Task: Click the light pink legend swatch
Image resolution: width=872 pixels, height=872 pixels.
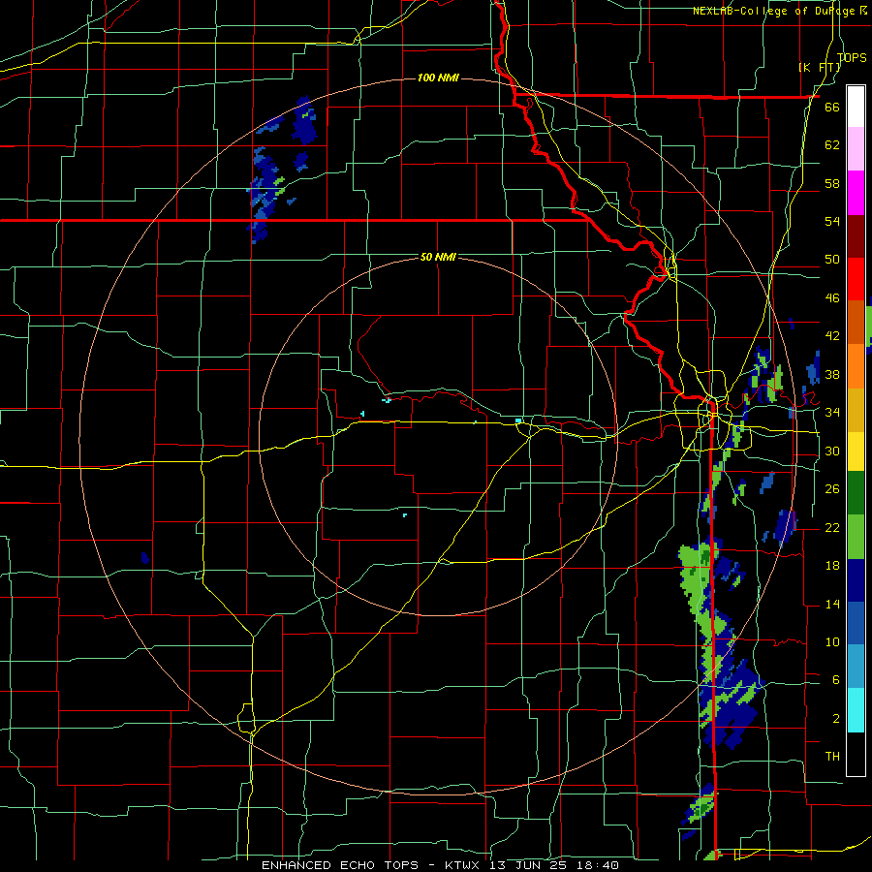Action: [856, 148]
